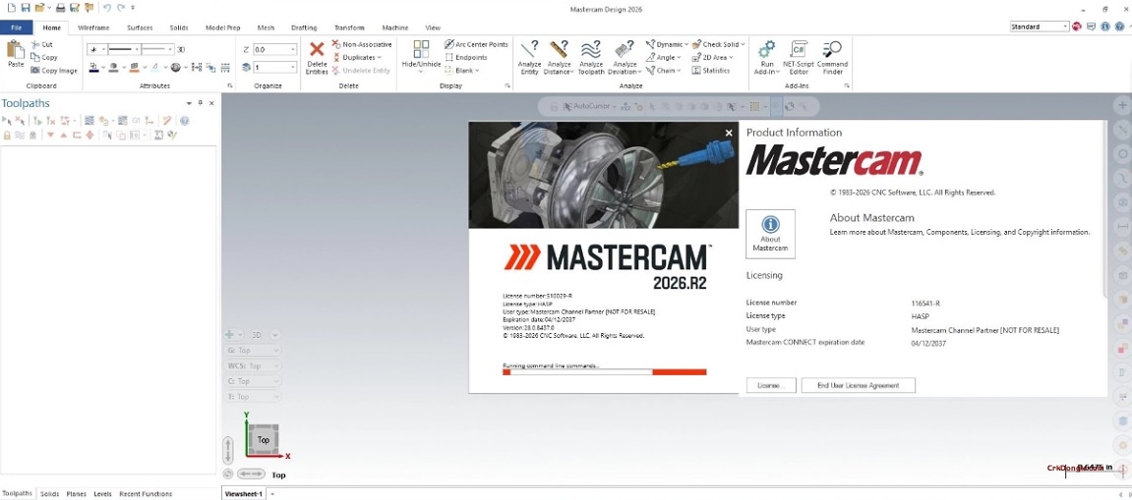The height and width of the screenshot is (500, 1132).
Task: Expand the 2D Area dropdown
Action: pyautogui.click(x=731, y=57)
